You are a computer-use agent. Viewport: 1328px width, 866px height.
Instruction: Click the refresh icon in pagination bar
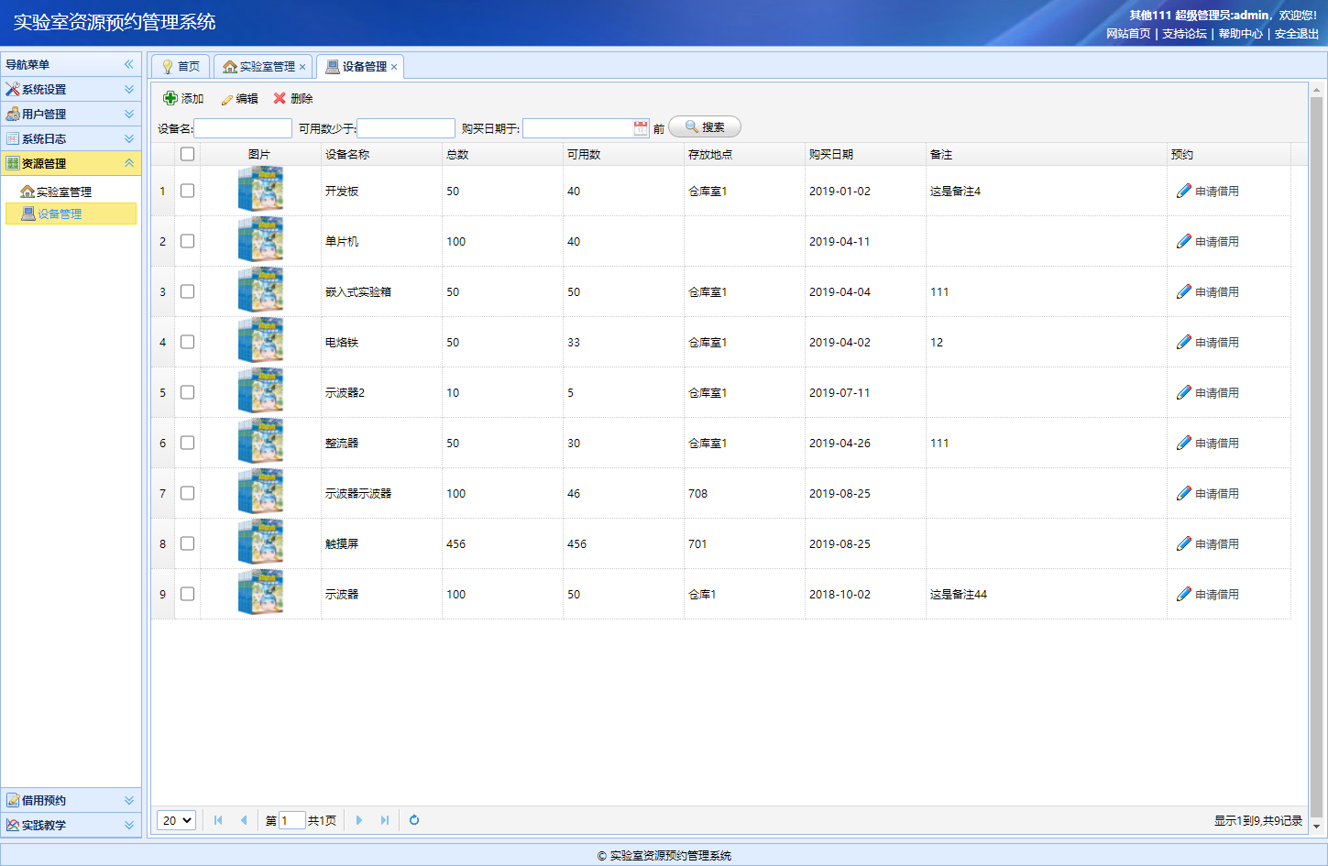point(414,820)
